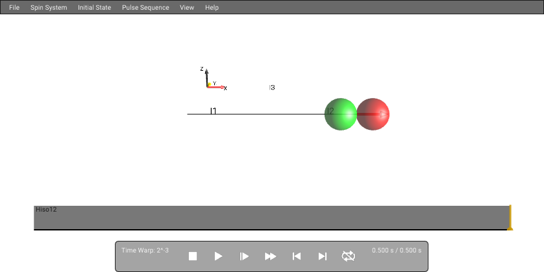Select the Hiso12 sequence block
Screen dimensions: 544x272
(x=271, y=217)
